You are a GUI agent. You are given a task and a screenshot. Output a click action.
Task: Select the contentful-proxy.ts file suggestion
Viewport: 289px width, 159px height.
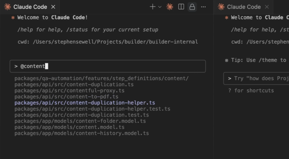69,90
